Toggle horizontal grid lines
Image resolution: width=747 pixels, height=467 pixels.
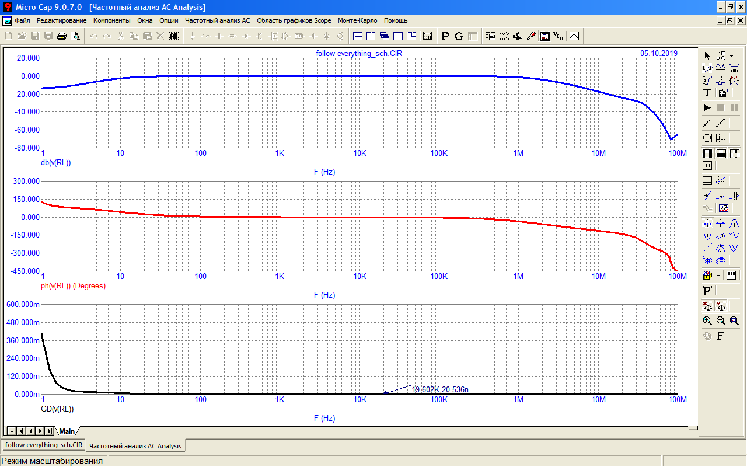(721, 154)
